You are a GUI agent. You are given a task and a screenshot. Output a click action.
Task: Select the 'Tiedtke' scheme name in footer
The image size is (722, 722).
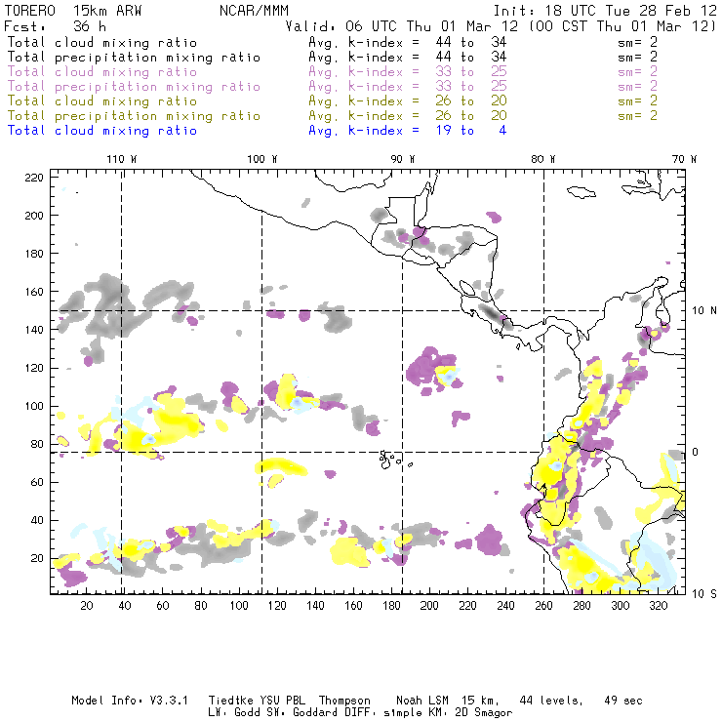[x=230, y=701]
